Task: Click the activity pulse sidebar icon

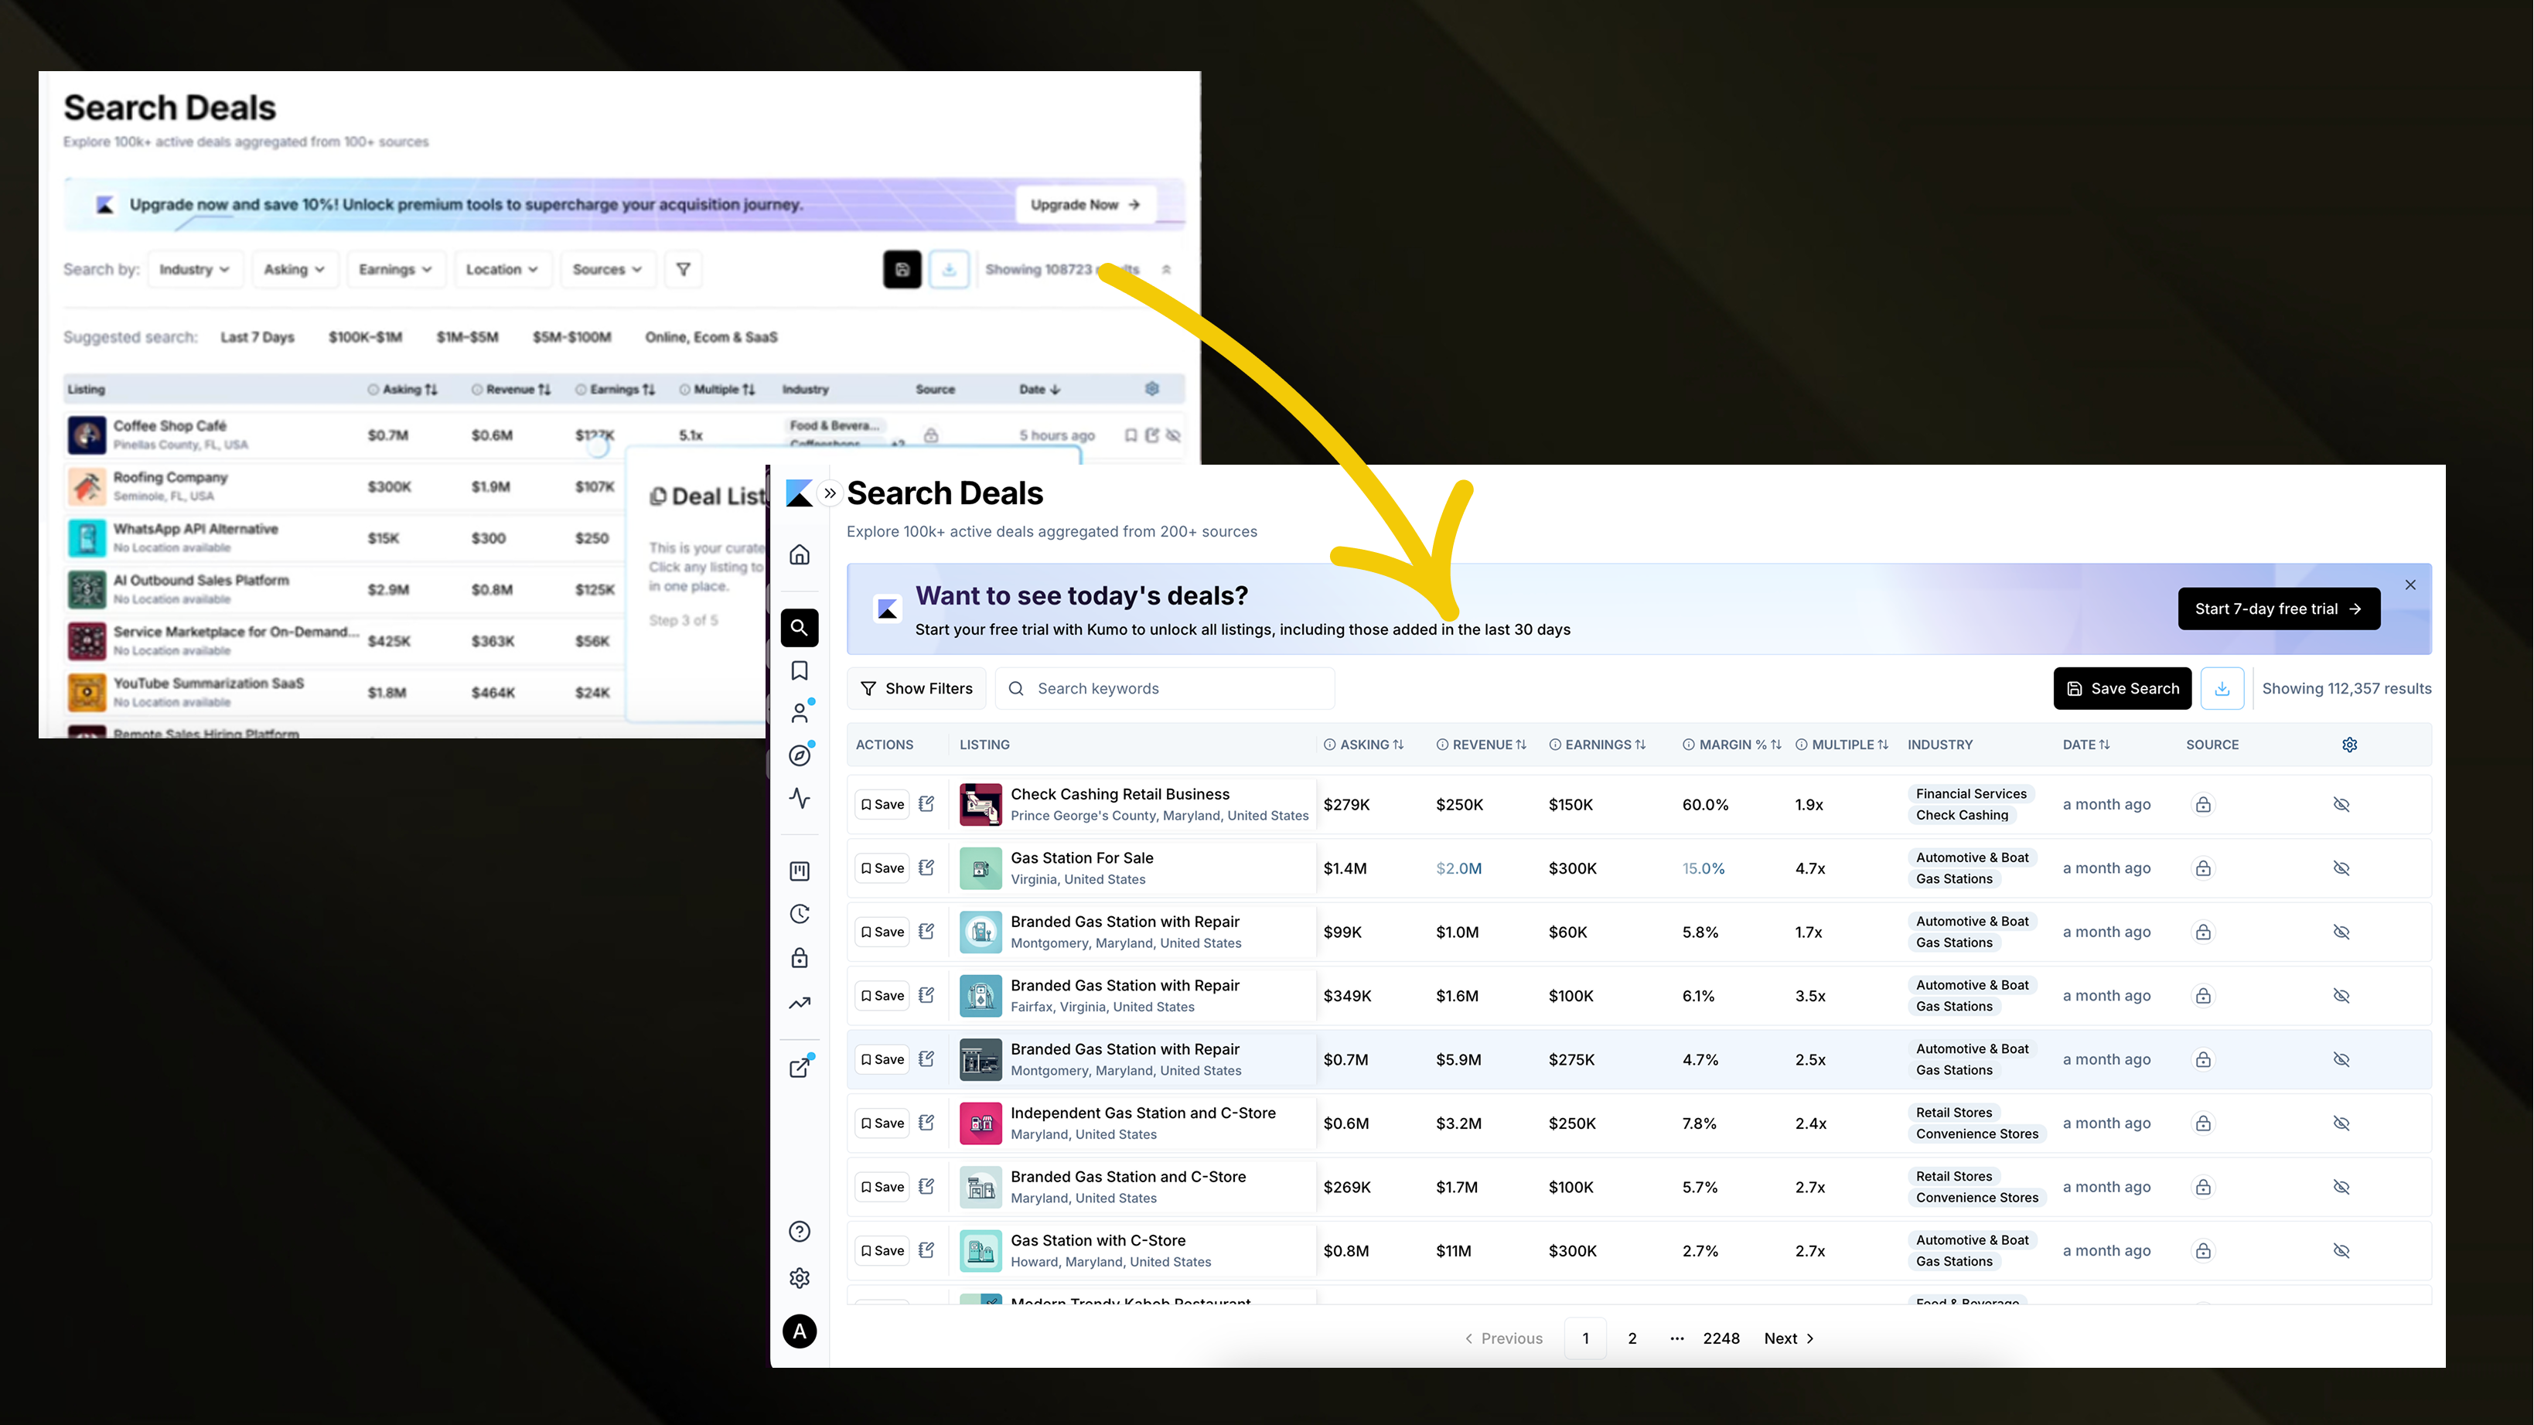Action: click(800, 799)
